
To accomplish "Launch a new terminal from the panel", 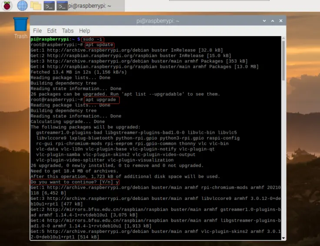I will 49,6.
